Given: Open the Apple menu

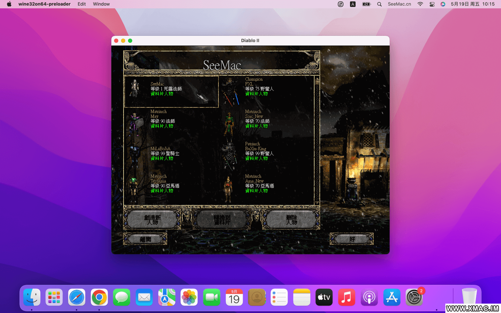Looking at the screenshot, I should tap(9, 4).
